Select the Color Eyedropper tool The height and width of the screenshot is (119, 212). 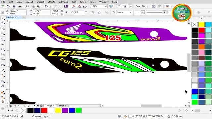[3, 92]
